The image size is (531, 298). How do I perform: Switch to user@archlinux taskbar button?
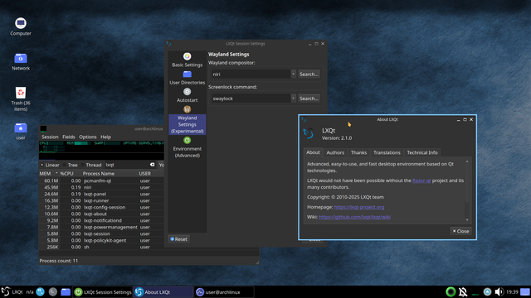[224, 292]
